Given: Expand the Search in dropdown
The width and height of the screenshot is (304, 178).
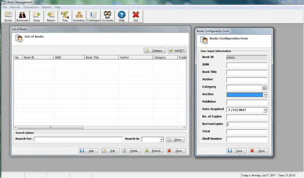Looking at the screenshot, I should pyautogui.click(x=161, y=139).
